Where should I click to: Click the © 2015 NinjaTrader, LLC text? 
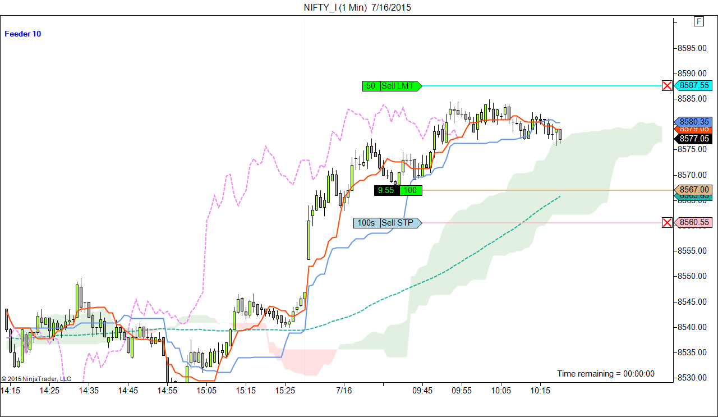(x=36, y=379)
